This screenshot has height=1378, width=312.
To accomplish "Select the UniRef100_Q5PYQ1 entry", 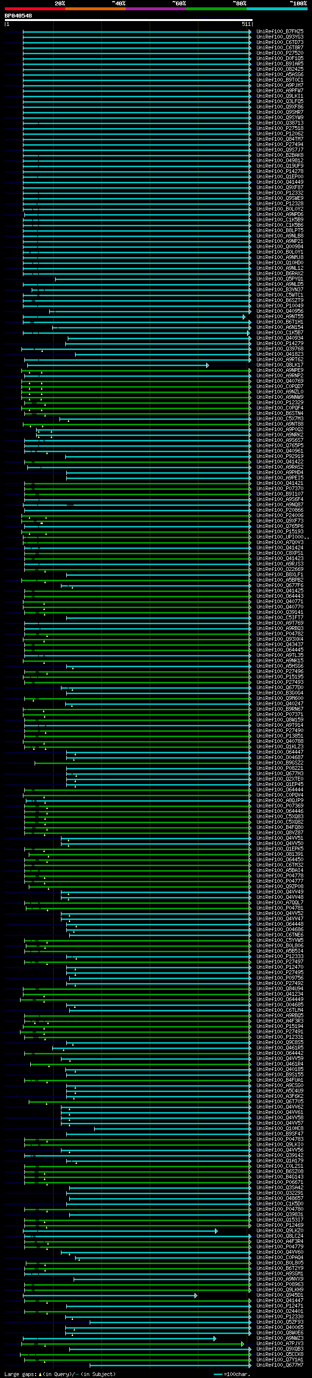I will [280, 279].
